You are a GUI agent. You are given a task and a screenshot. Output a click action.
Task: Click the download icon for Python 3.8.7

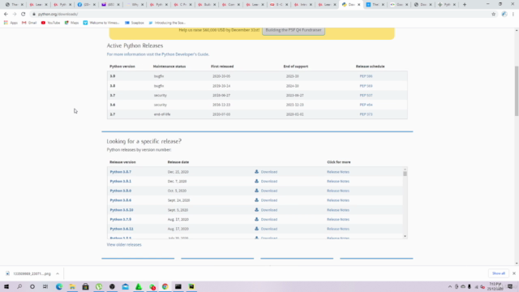[x=256, y=172]
